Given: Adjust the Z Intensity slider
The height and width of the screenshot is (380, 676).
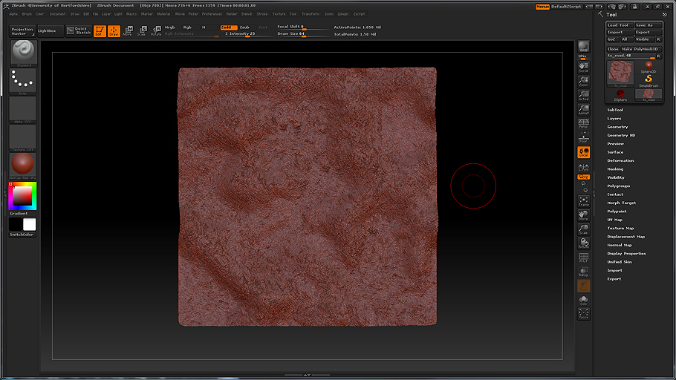Looking at the screenshot, I should pos(247,34).
